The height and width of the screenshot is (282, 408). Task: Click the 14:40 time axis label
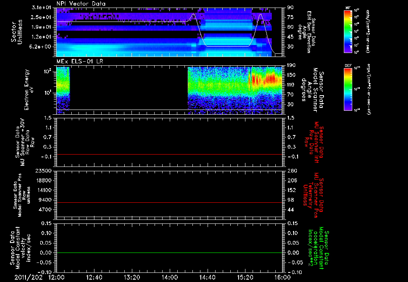click(x=207, y=277)
